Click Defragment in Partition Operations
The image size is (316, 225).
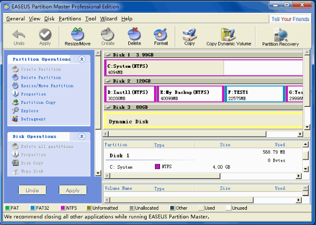pos(29,119)
